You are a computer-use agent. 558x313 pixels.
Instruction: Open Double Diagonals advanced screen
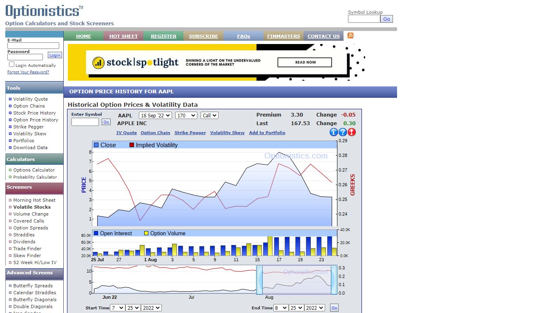(33, 306)
